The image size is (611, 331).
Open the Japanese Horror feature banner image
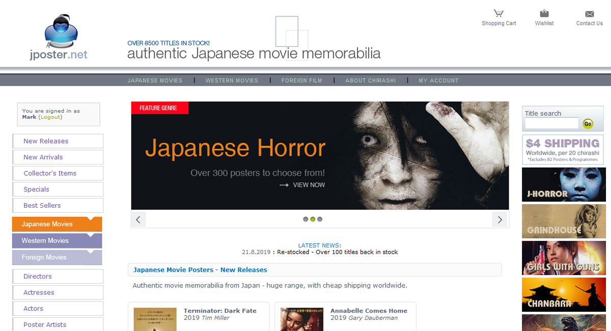tap(320, 156)
